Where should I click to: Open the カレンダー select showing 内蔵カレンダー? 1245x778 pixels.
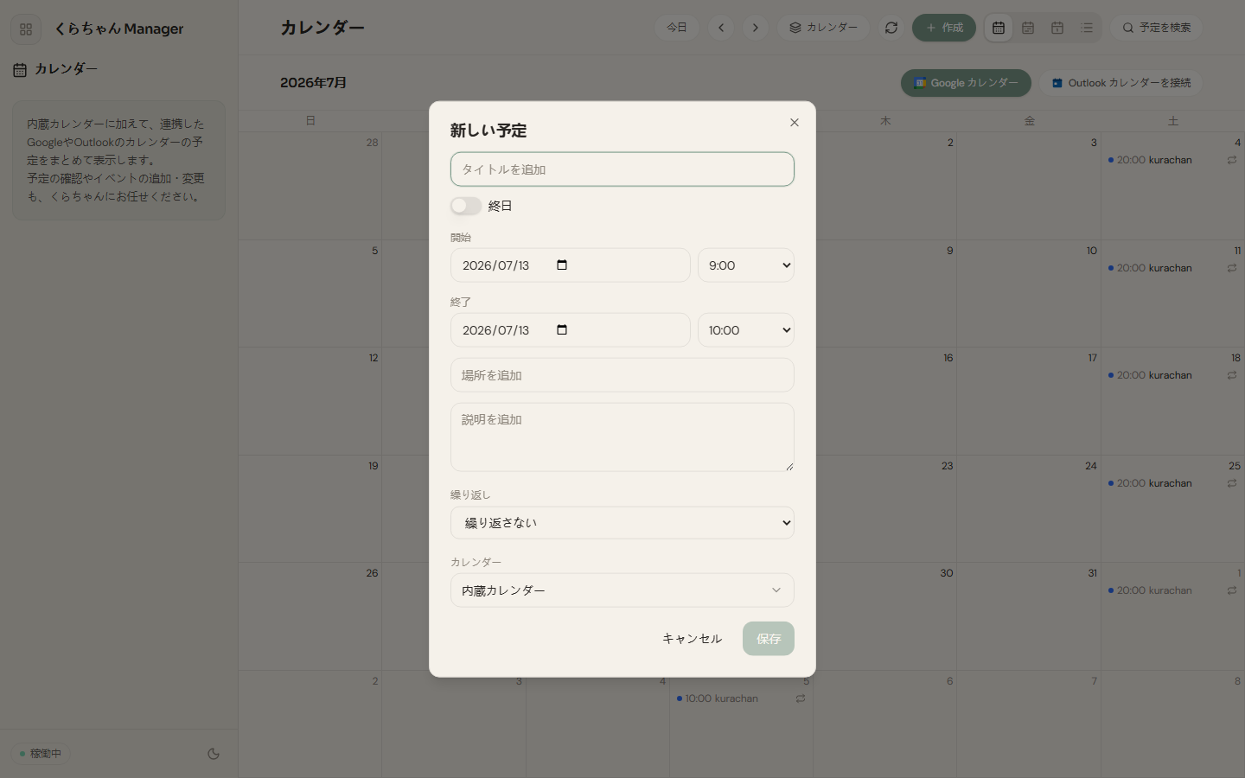[x=622, y=590]
